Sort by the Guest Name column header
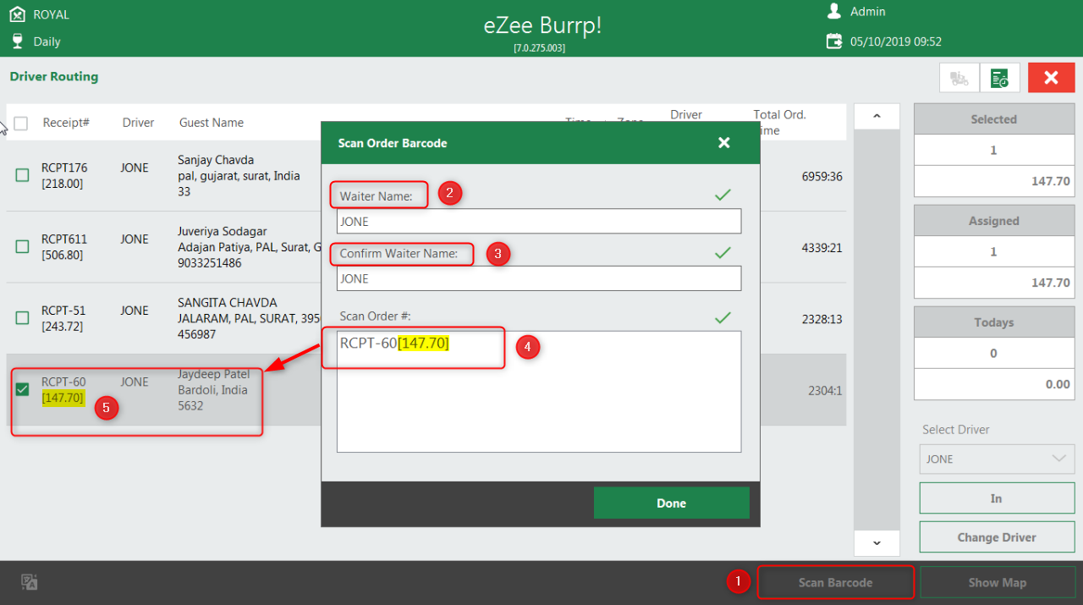1083x605 pixels. pos(212,123)
